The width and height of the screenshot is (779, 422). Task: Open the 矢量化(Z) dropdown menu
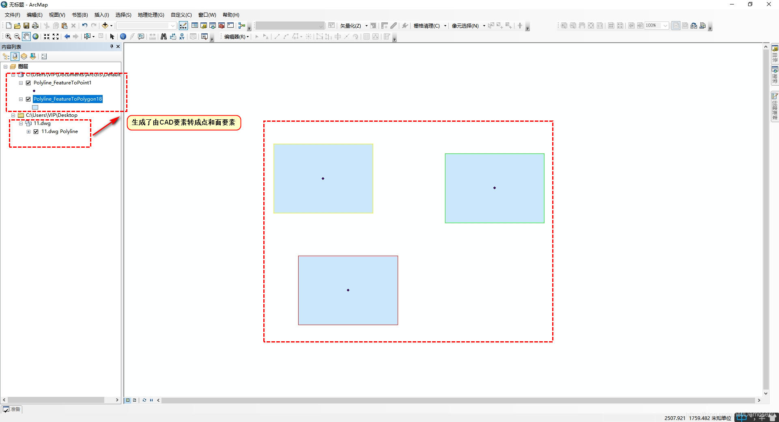[x=354, y=26]
